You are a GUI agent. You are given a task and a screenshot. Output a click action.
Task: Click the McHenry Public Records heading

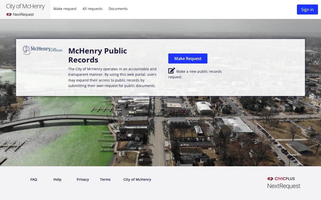coord(98,55)
